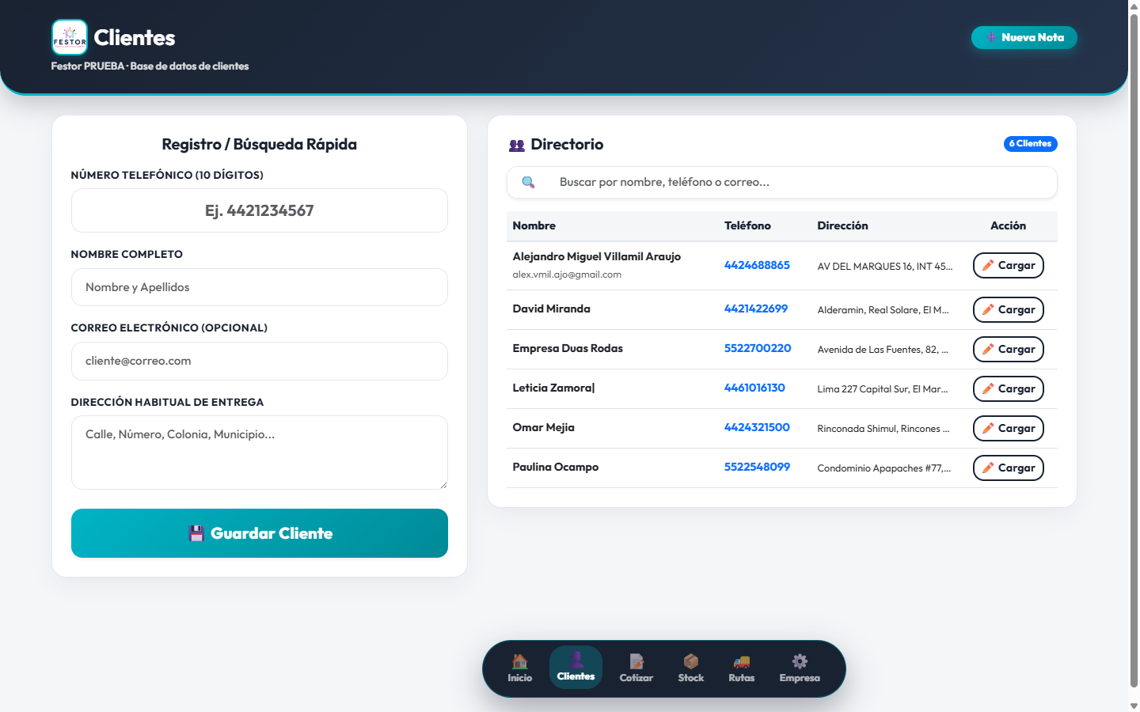Click phone number 4421422699 link
This screenshot has width=1140, height=712.
[756, 309]
